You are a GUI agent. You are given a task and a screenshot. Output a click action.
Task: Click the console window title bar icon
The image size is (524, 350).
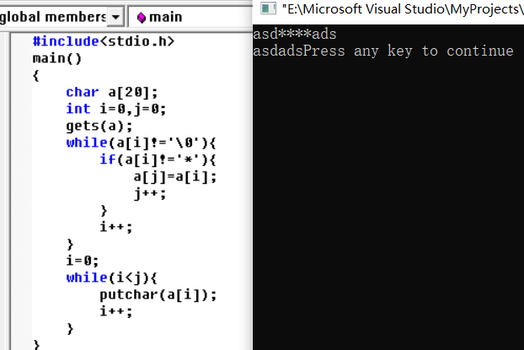click(268, 8)
